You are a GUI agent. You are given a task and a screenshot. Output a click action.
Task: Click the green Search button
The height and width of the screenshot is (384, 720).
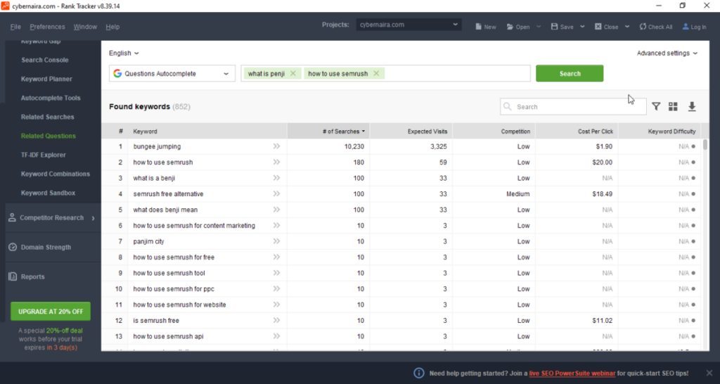[x=569, y=74]
